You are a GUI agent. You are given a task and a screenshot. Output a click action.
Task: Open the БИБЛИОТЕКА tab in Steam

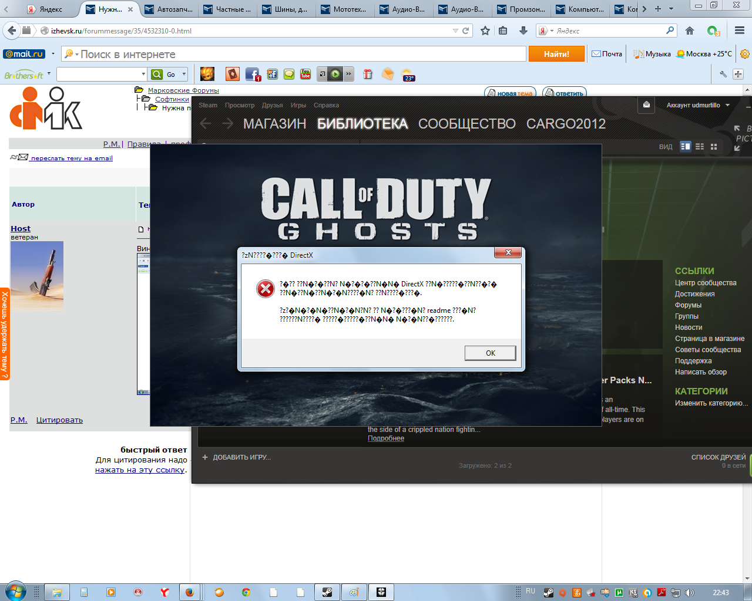point(362,124)
